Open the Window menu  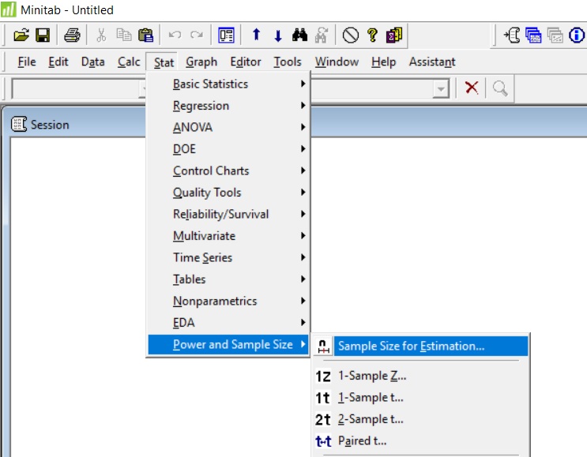[x=337, y=62]
